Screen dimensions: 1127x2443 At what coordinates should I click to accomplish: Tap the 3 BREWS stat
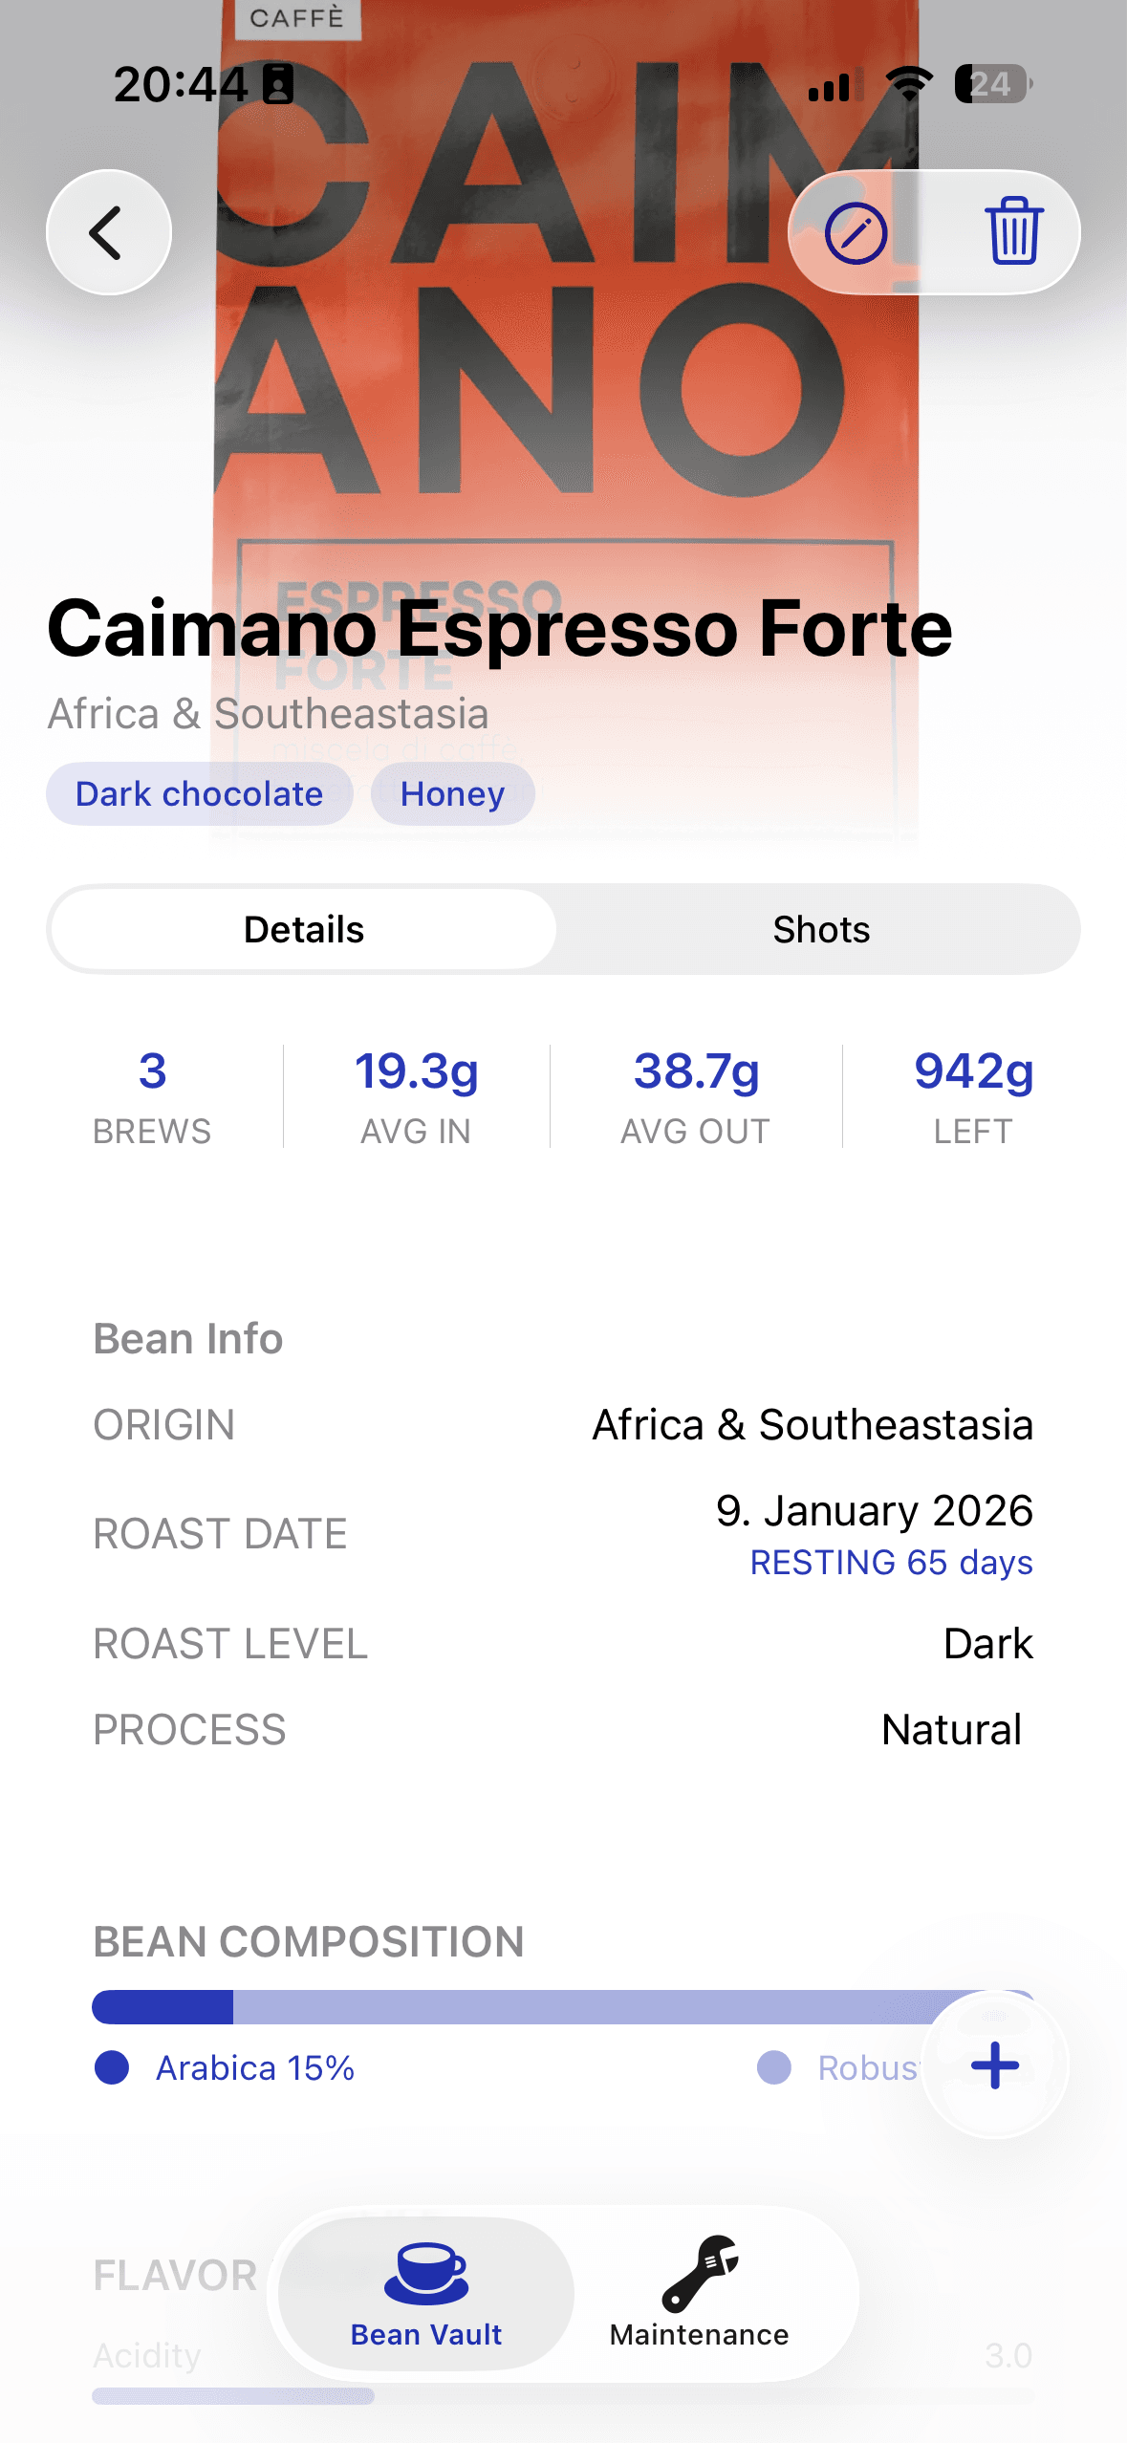pos(152,1095)
